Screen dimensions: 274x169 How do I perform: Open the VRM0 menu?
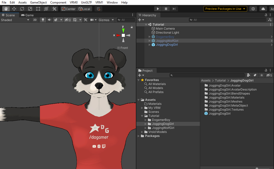coord(74,3)
